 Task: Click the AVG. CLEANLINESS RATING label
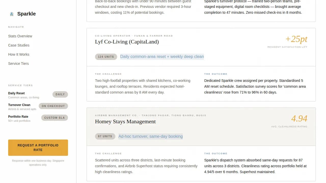pyautogui.click(x=289, y=127)
